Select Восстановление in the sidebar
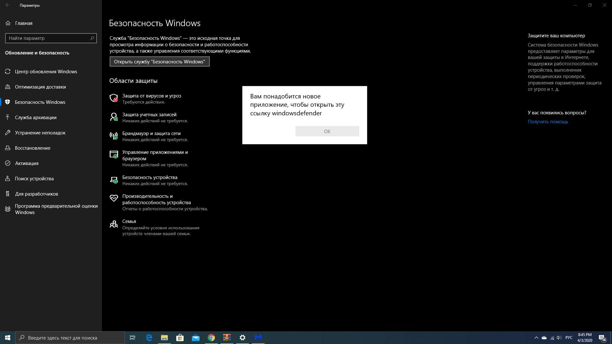This screenshot has height=344, width=612. pos(51,148)
